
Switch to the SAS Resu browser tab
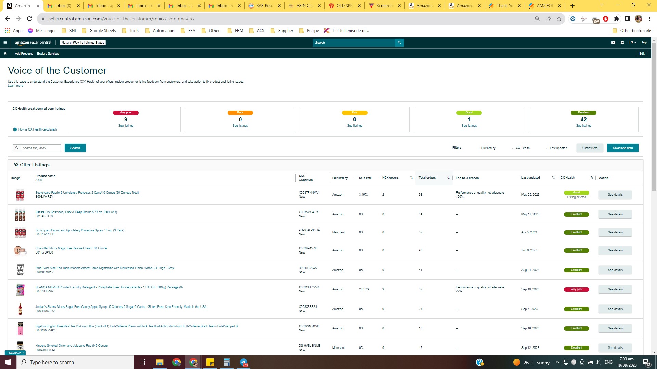(x=265, y=6)
